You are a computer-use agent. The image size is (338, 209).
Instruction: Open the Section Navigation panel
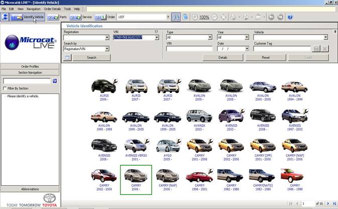tap(30, 72)
